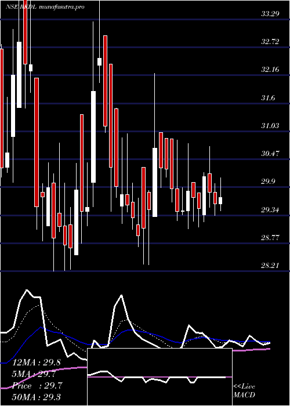This screenshot has width=290, height=406.
Task: Click the munafasutra.pro watermark title text
Action: coord(61,7)
